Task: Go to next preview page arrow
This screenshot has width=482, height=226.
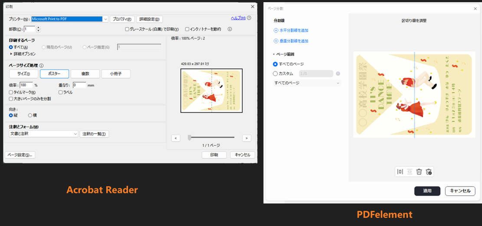Action: [x=246, y=138]
